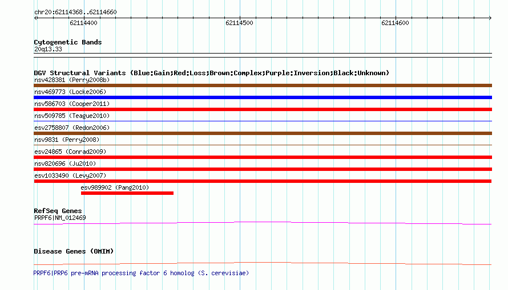
Task: Select the orange OMIM disease gene line
Action: click(263, 263)
